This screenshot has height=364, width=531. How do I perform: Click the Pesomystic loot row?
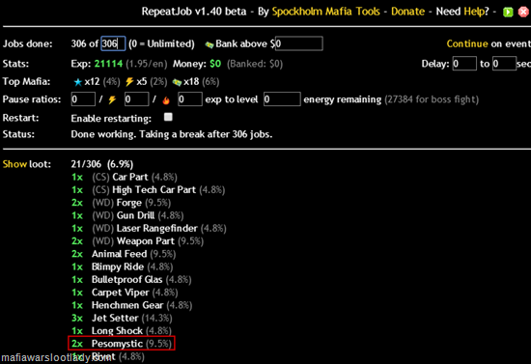(x=122, y=344)
